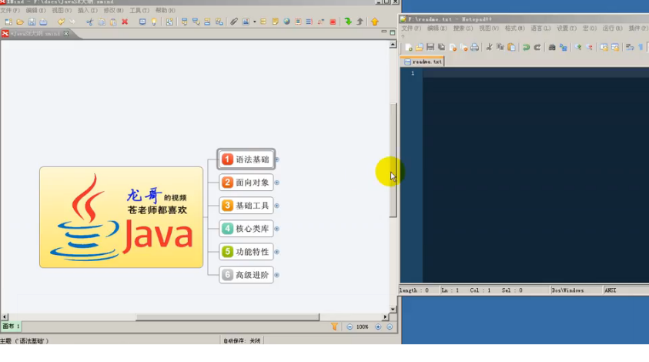This screenshot has width=649, height=362.
Task: Click the zoom out minus button beside 100%
Action: pos(350,327)
